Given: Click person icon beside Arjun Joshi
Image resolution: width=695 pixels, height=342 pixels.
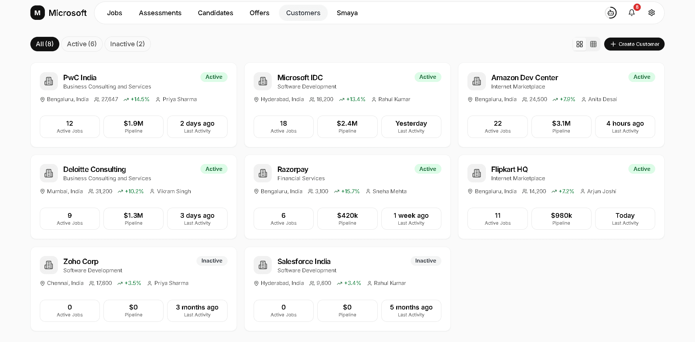Looking at the screenshot, I should click(582, 191).
